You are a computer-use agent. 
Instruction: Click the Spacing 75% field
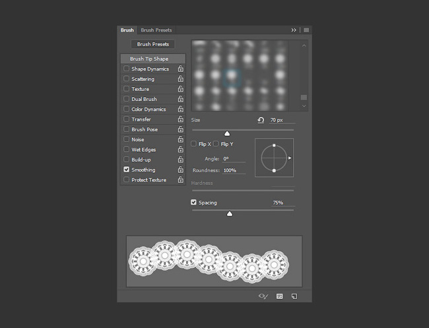click(283, 203)
